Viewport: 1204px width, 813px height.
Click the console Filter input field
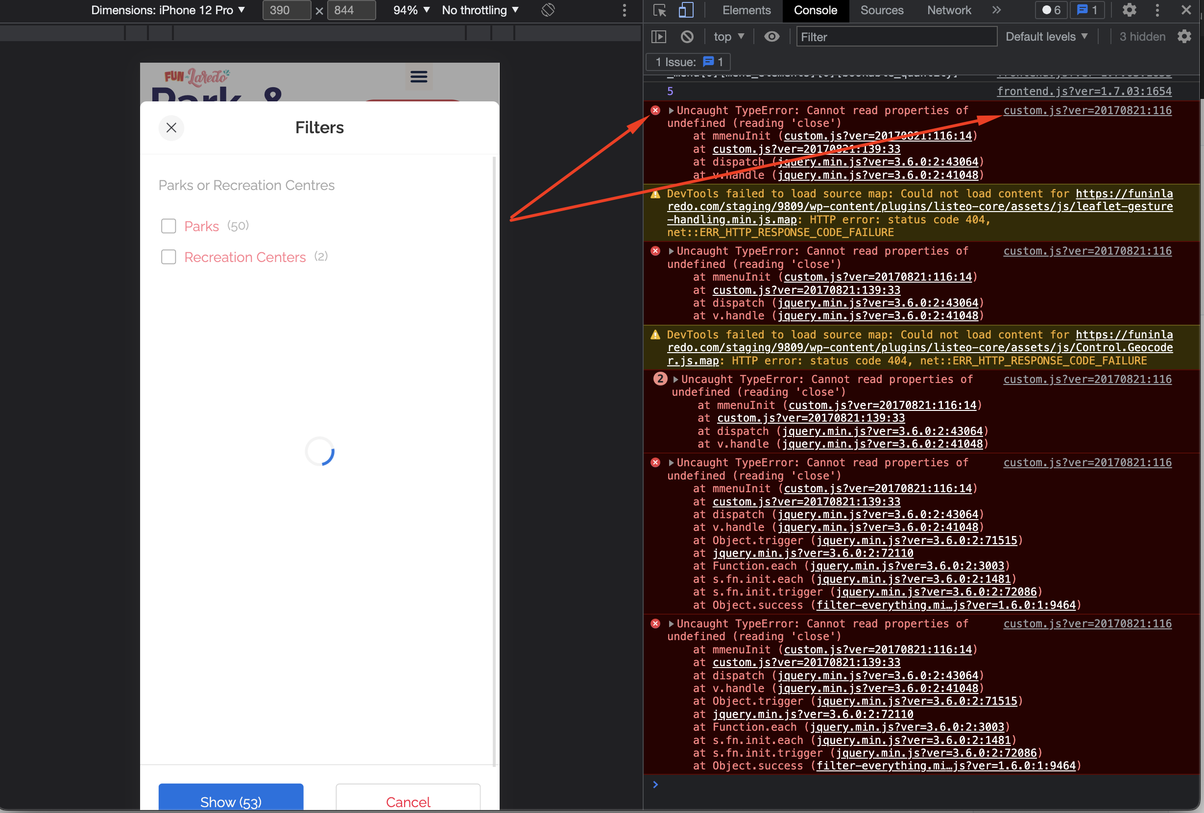pos(896,37)
